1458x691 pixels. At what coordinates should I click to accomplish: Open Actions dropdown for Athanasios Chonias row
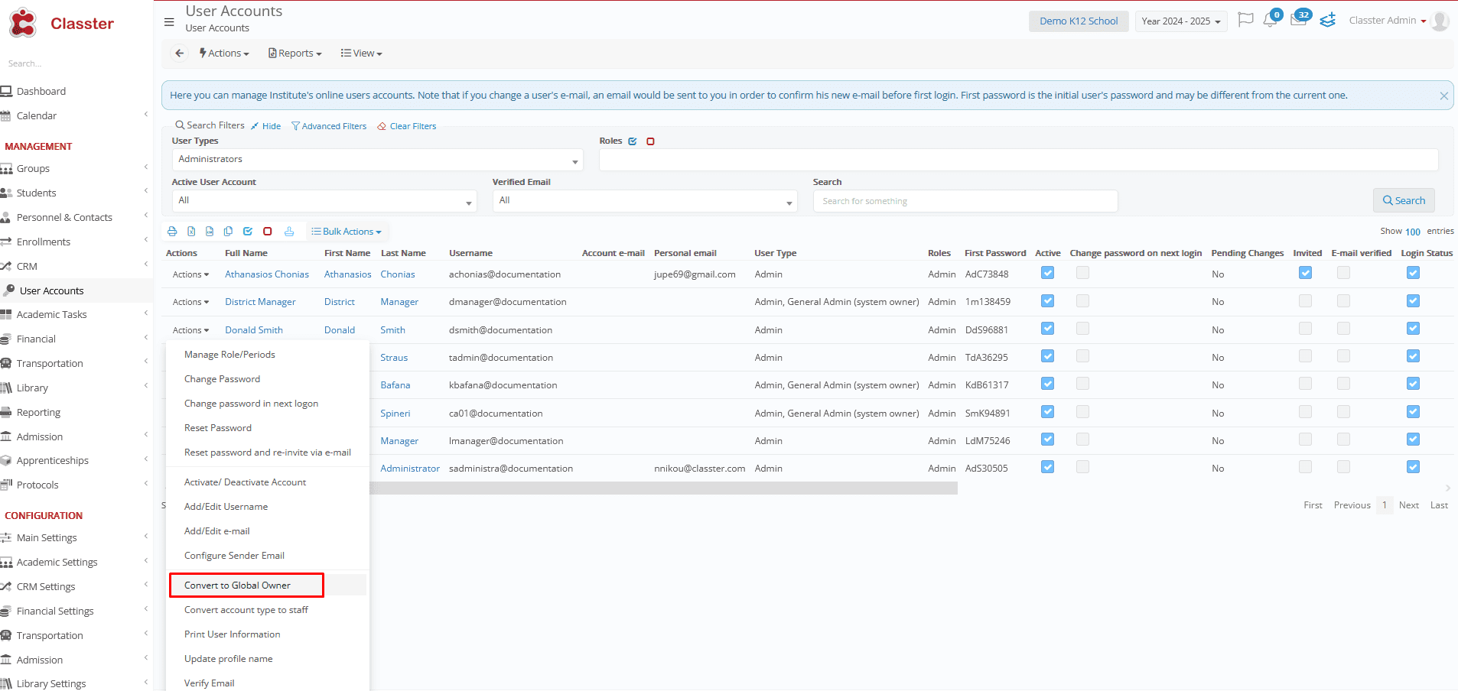click(190, 274)
